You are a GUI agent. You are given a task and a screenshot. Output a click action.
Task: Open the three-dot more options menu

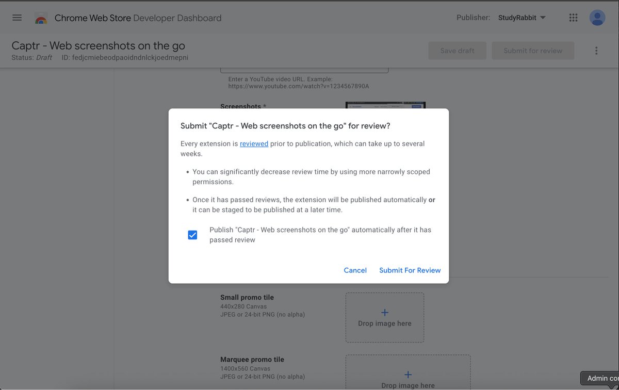coord(596,51)
